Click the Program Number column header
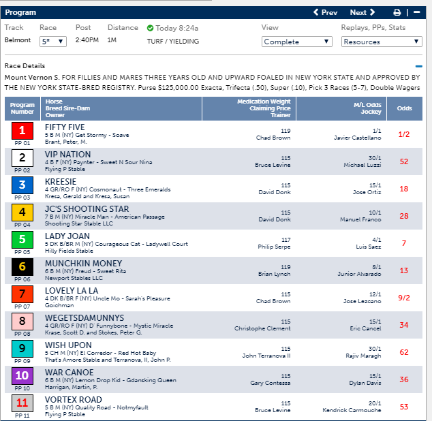432x421 pixels. tap(22, 108)
